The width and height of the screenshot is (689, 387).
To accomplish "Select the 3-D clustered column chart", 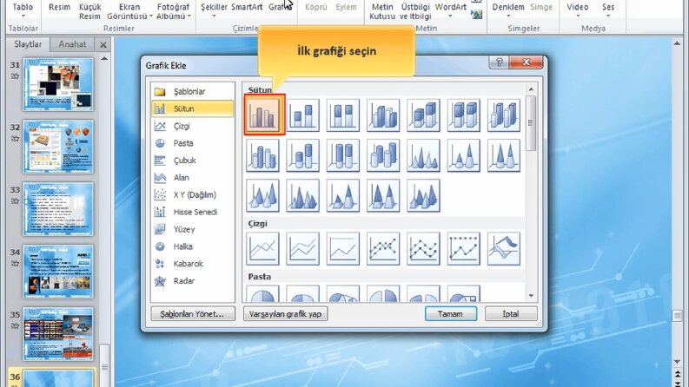I will (x=383, y=115).
